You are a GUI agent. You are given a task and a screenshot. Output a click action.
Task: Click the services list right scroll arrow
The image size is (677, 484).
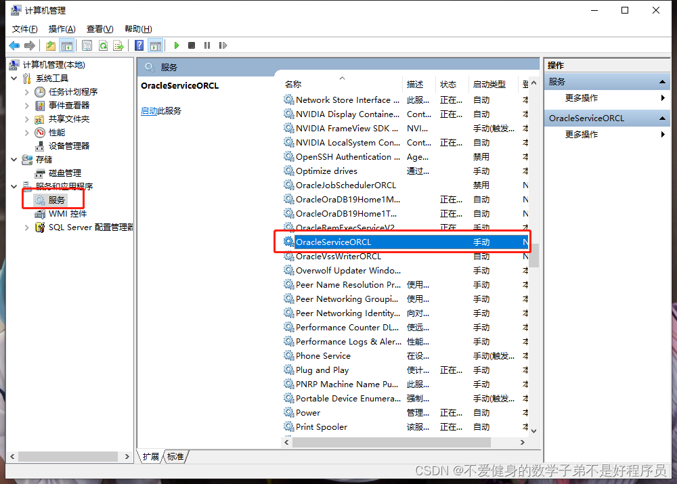point(523,443)
